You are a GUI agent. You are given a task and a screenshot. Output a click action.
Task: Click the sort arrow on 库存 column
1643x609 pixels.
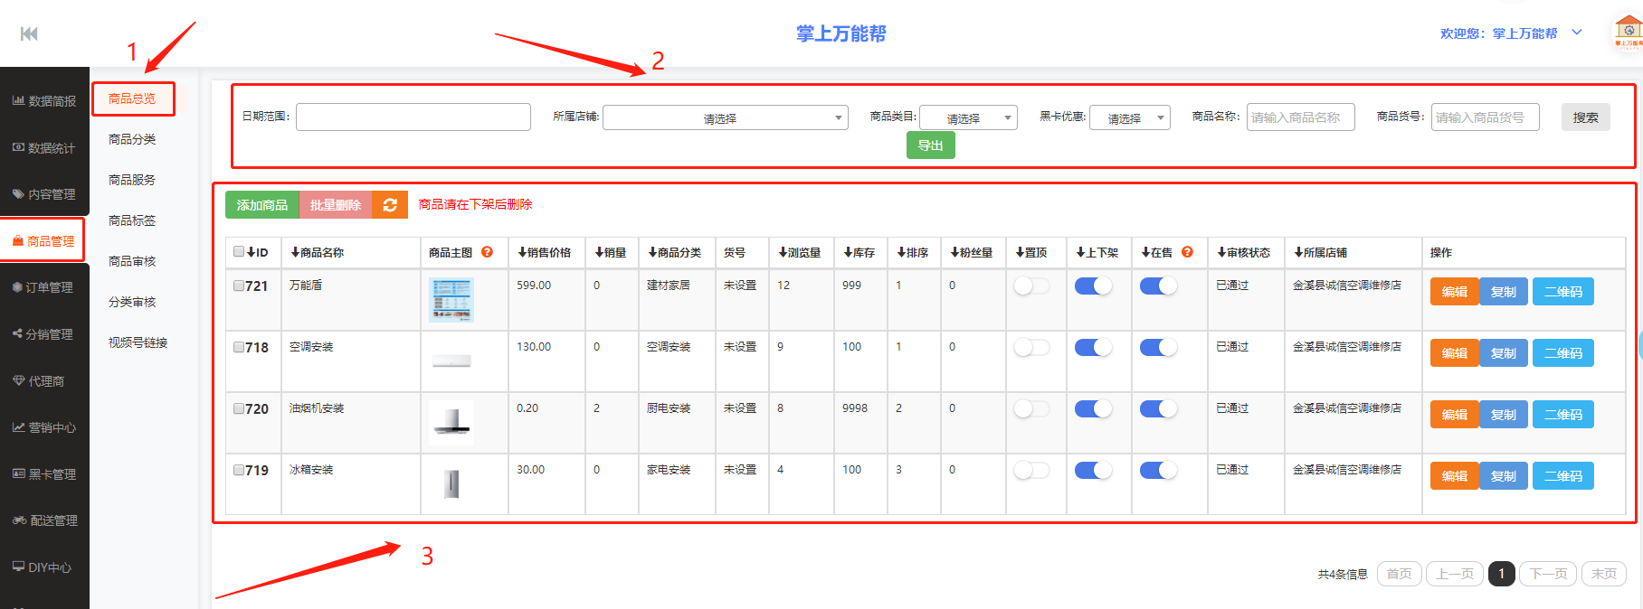[848, 252]
